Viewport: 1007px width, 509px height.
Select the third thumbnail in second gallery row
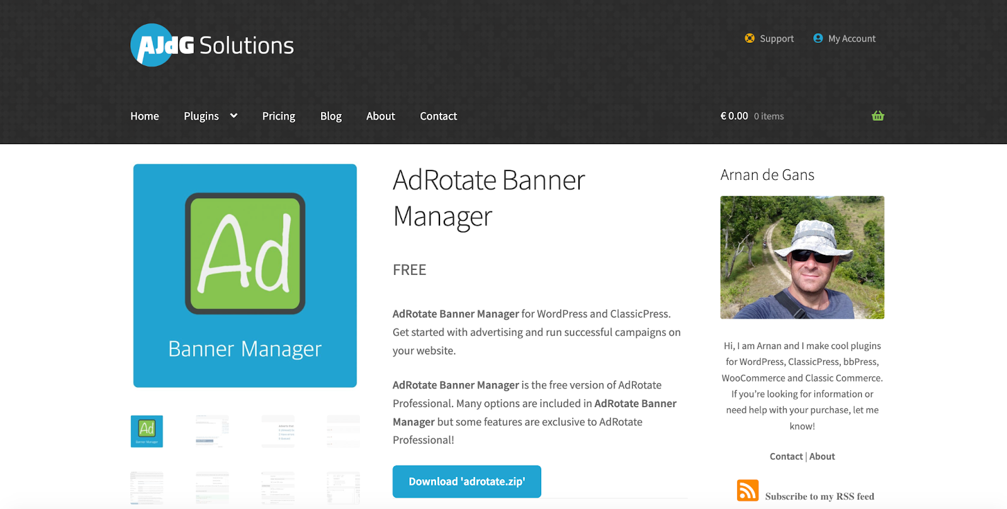(278, 488)
